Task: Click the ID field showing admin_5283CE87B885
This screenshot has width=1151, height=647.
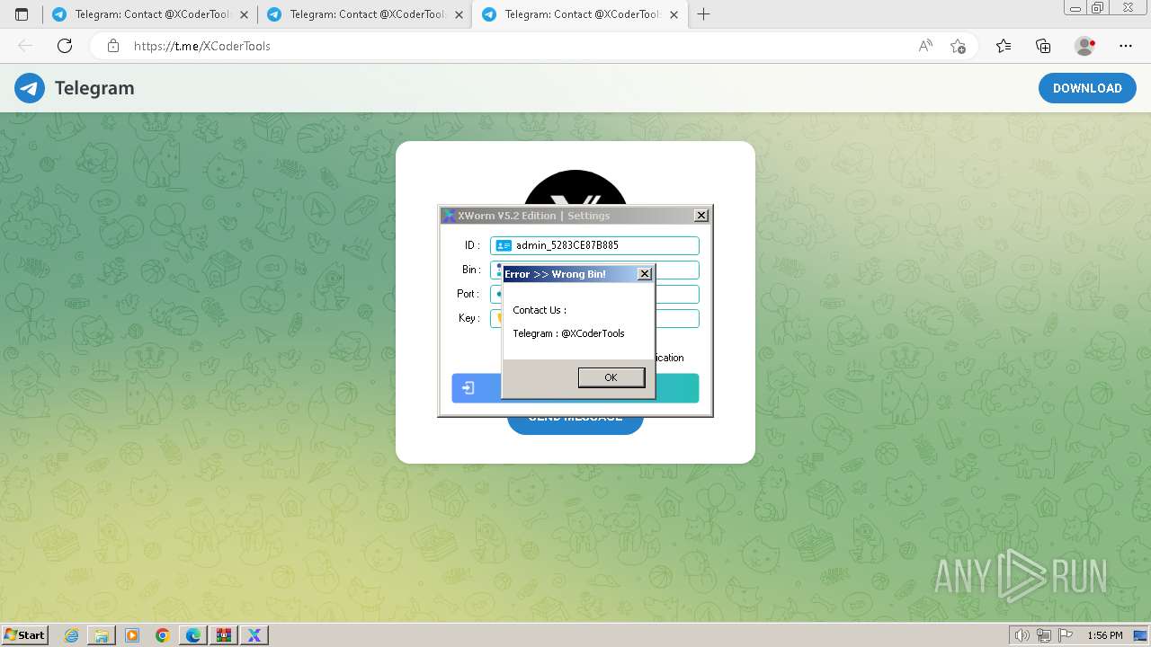Action: pos(594,245)
